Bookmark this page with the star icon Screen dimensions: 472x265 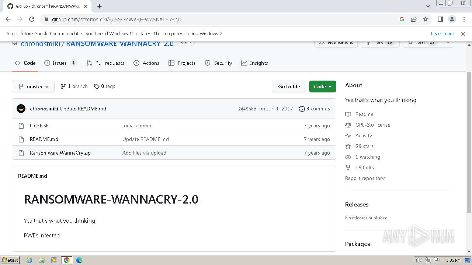tap(426, 19)
